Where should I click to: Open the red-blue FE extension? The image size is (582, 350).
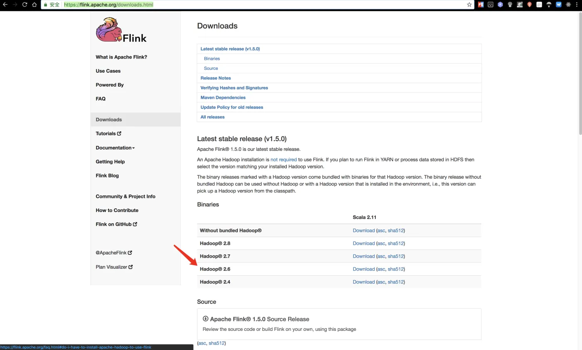[481, 5]
